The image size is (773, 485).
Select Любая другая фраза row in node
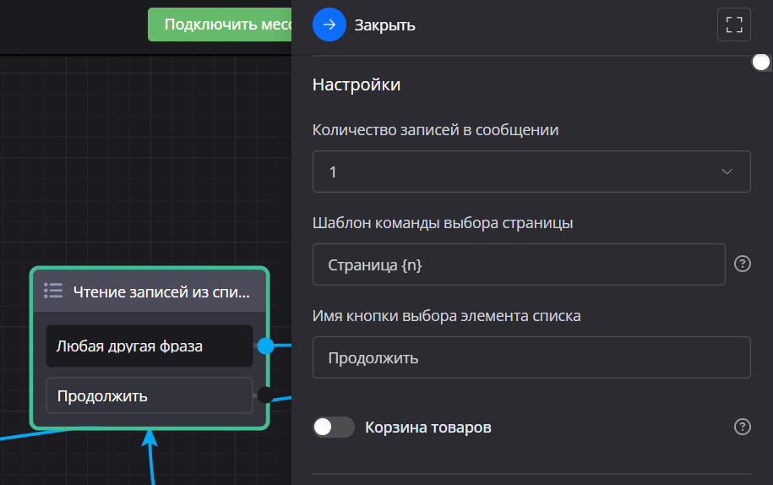pyautogui.click(x=149, y=346)
